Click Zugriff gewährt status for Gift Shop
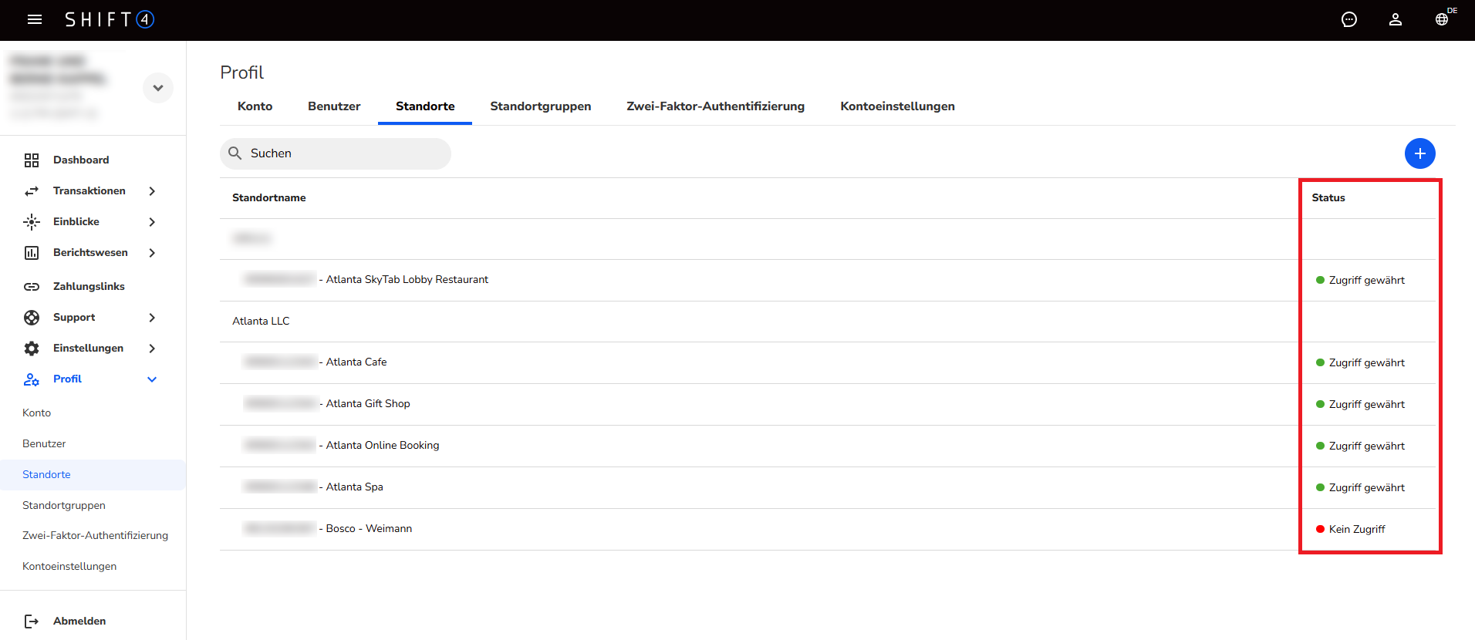This screenshot has height=640, width=1475. (1361, 404)
